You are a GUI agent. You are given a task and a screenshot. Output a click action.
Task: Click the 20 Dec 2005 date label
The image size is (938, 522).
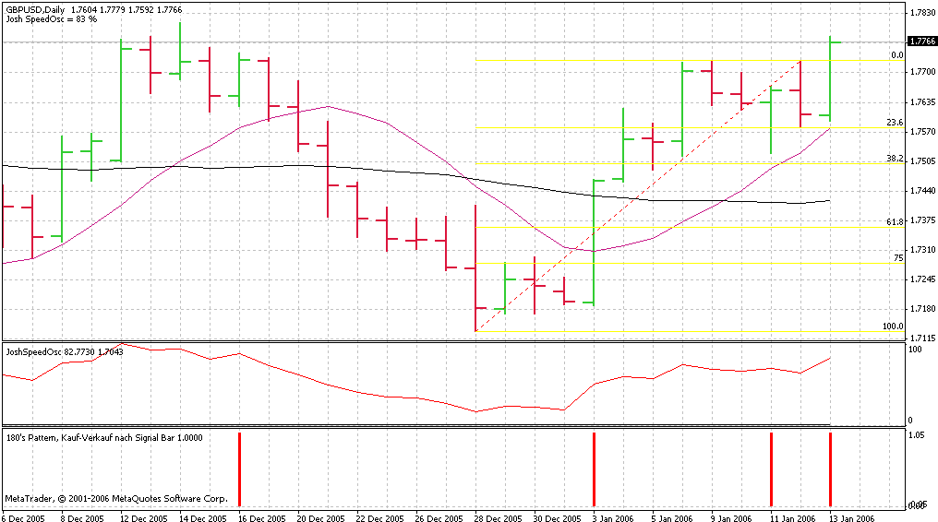321,517
